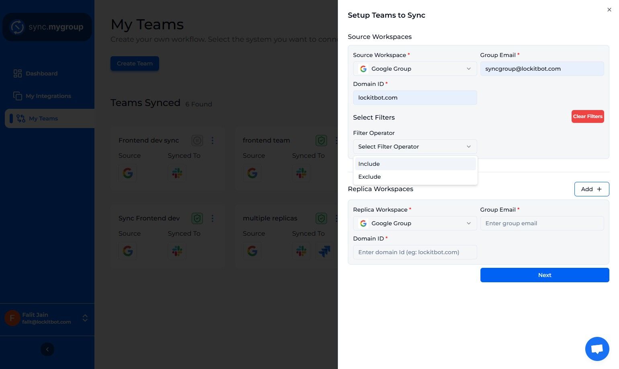Click the blue Next button
This screenshot has width=619, height=369.
click(x=545, y=275)
